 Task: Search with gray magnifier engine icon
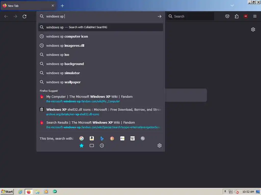coord(143,138)
